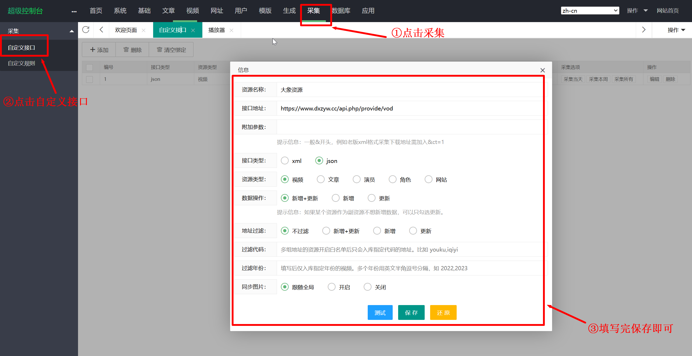Image resolution: width=692 pixels, height=356 pixels.
Task: Click the 过滤代码 input field
Action: [x=412, y=249]
